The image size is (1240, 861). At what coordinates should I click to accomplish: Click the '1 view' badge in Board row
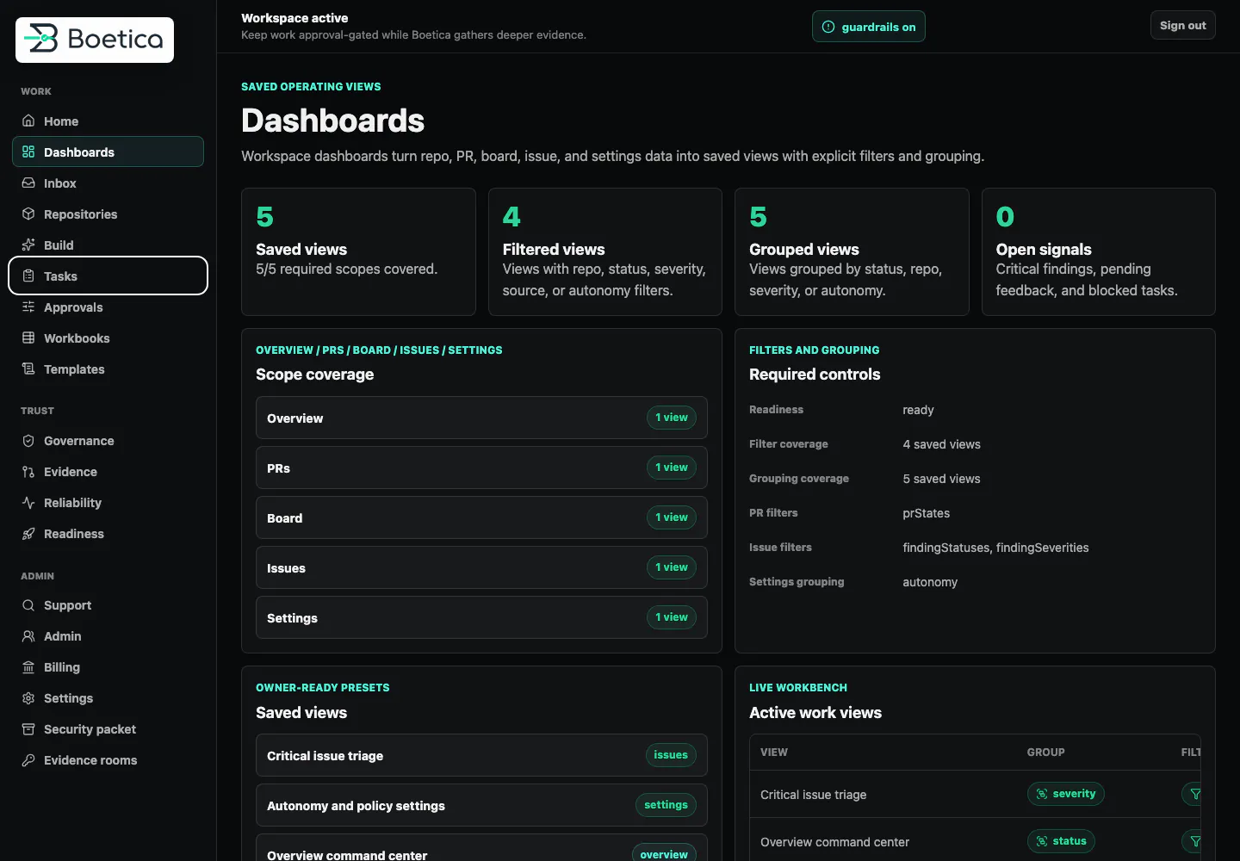click(x=672, y=517)
